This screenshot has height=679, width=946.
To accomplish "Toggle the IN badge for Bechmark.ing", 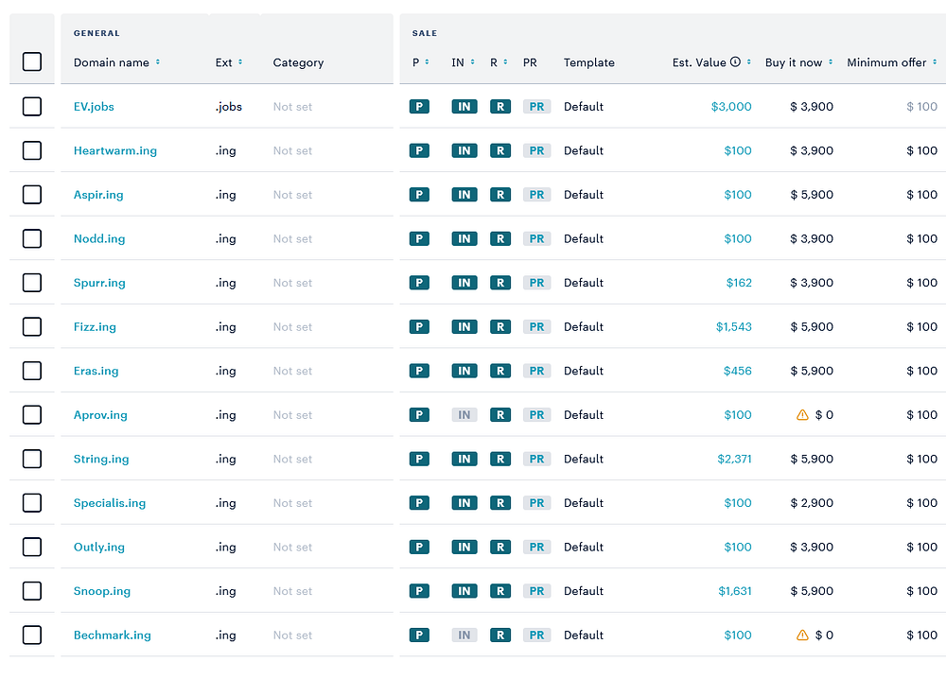I will pyautogui.click(x=464, y=635).
